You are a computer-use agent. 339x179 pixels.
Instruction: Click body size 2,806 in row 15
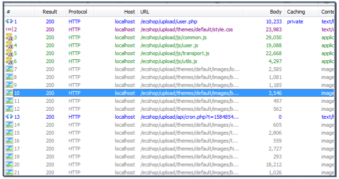click(275, 133)
